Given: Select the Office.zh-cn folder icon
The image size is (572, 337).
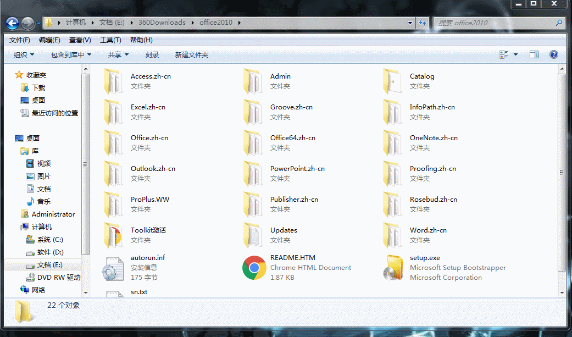Looking at the screenshot, I should click(x=113, y=143).
